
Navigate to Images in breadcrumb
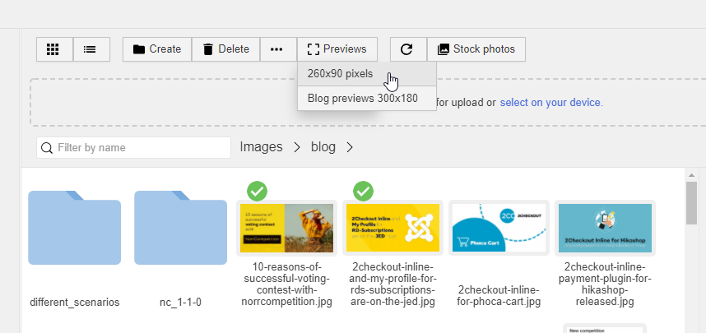[261, 147]
